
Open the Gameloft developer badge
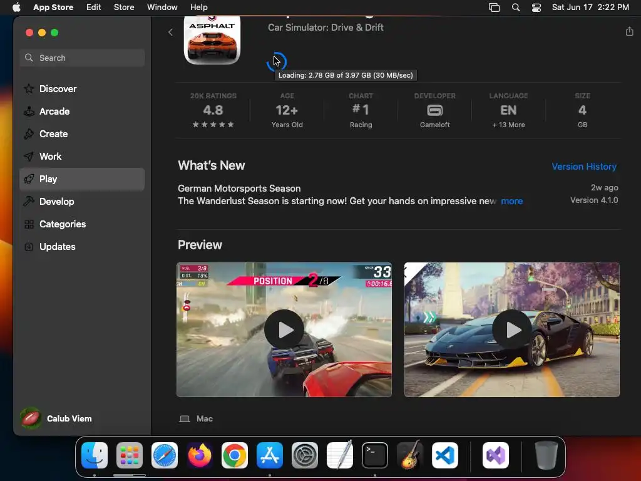pyautogui.click(x=434, y=110)
